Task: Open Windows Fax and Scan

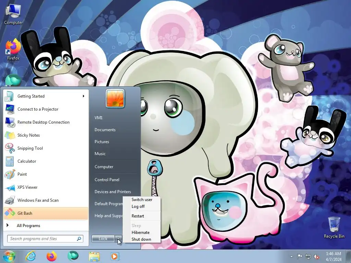Action: (46, 200)
